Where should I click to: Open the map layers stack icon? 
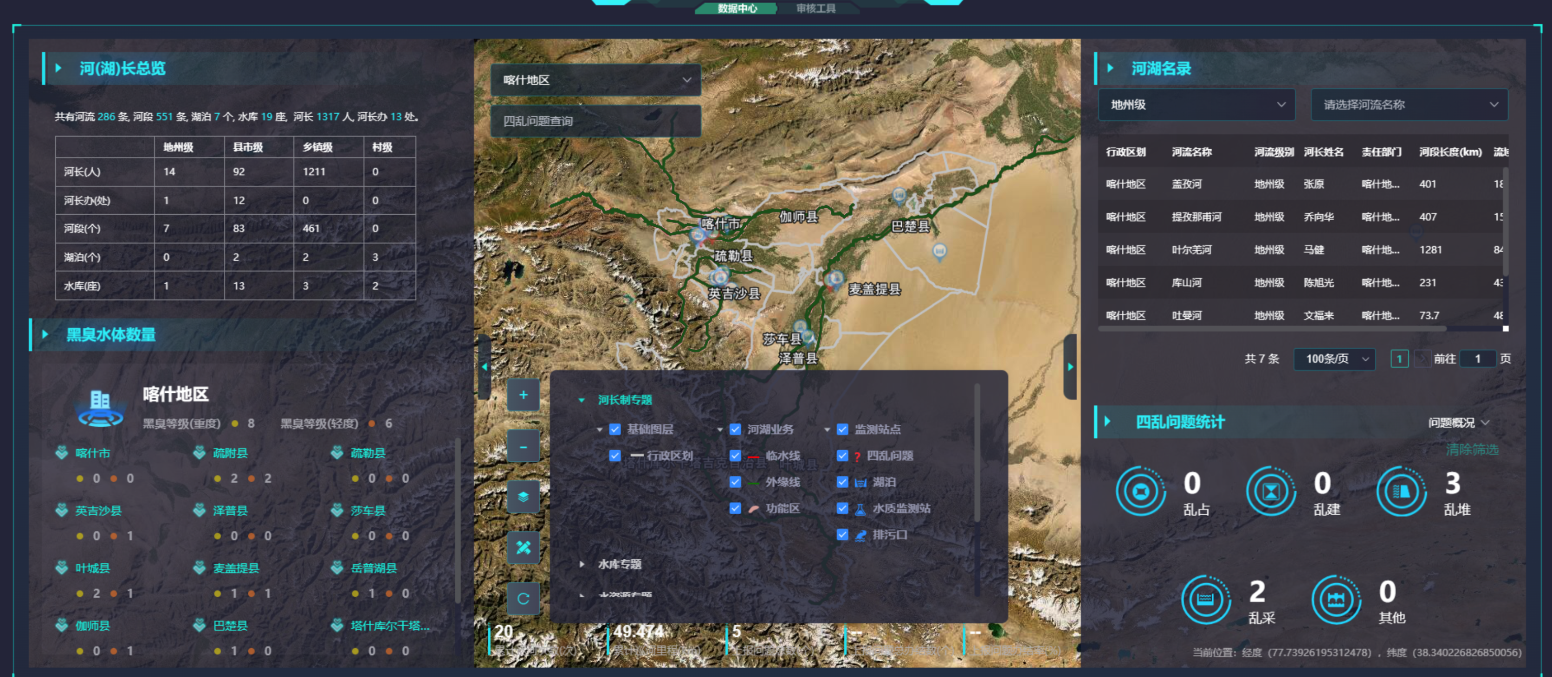tap(523, 497)
